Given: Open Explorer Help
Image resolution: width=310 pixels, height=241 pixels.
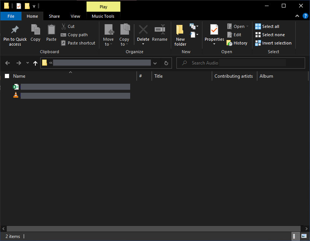Looking at the screenshot, I should (x=305, y=16).
